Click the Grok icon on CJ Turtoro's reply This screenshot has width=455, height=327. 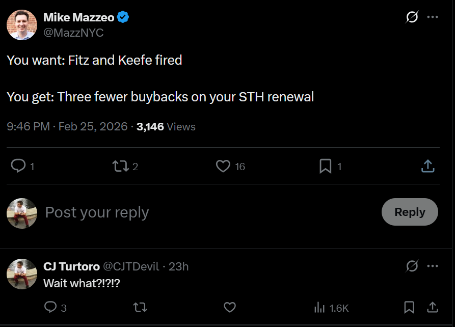(x=412, y=266)
